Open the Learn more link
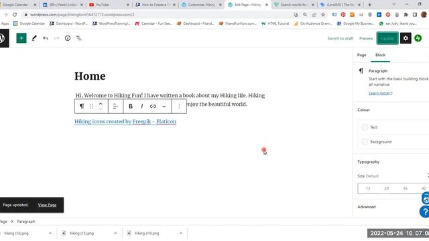 [x=380, y=93]
